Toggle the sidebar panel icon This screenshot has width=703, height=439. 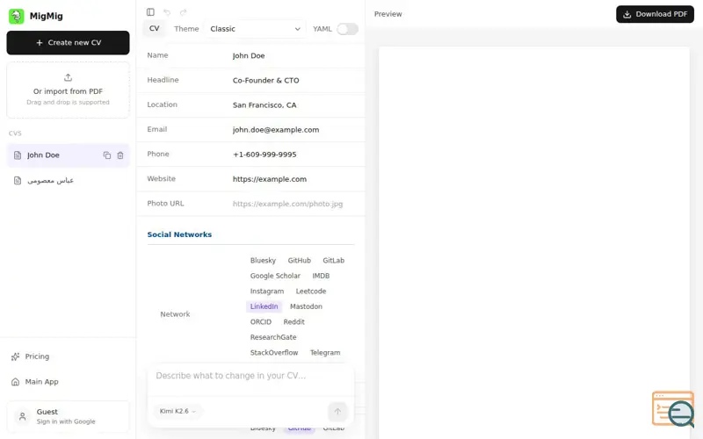(150, 12)
